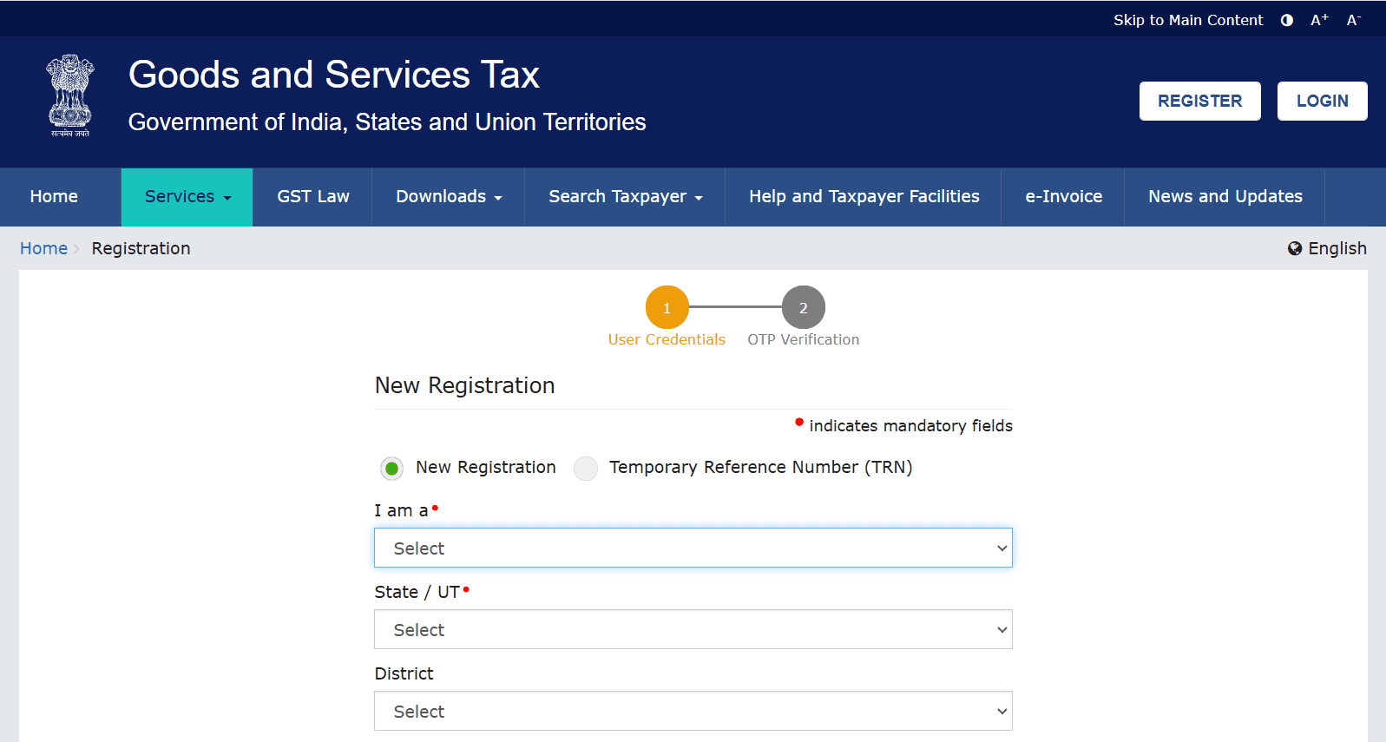Viewport: 1386px width, 742px height.
Task: Open the GST Law menu
Action: [312, 197]
